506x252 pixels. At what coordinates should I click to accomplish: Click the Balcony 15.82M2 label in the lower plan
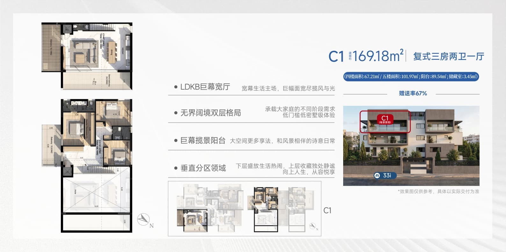(x=51, y=145)
